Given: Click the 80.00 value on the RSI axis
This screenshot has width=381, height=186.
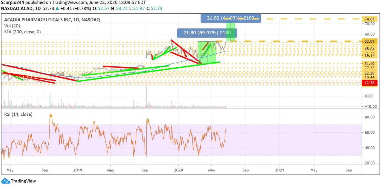Looking at the screenshot, I should 369,117.
